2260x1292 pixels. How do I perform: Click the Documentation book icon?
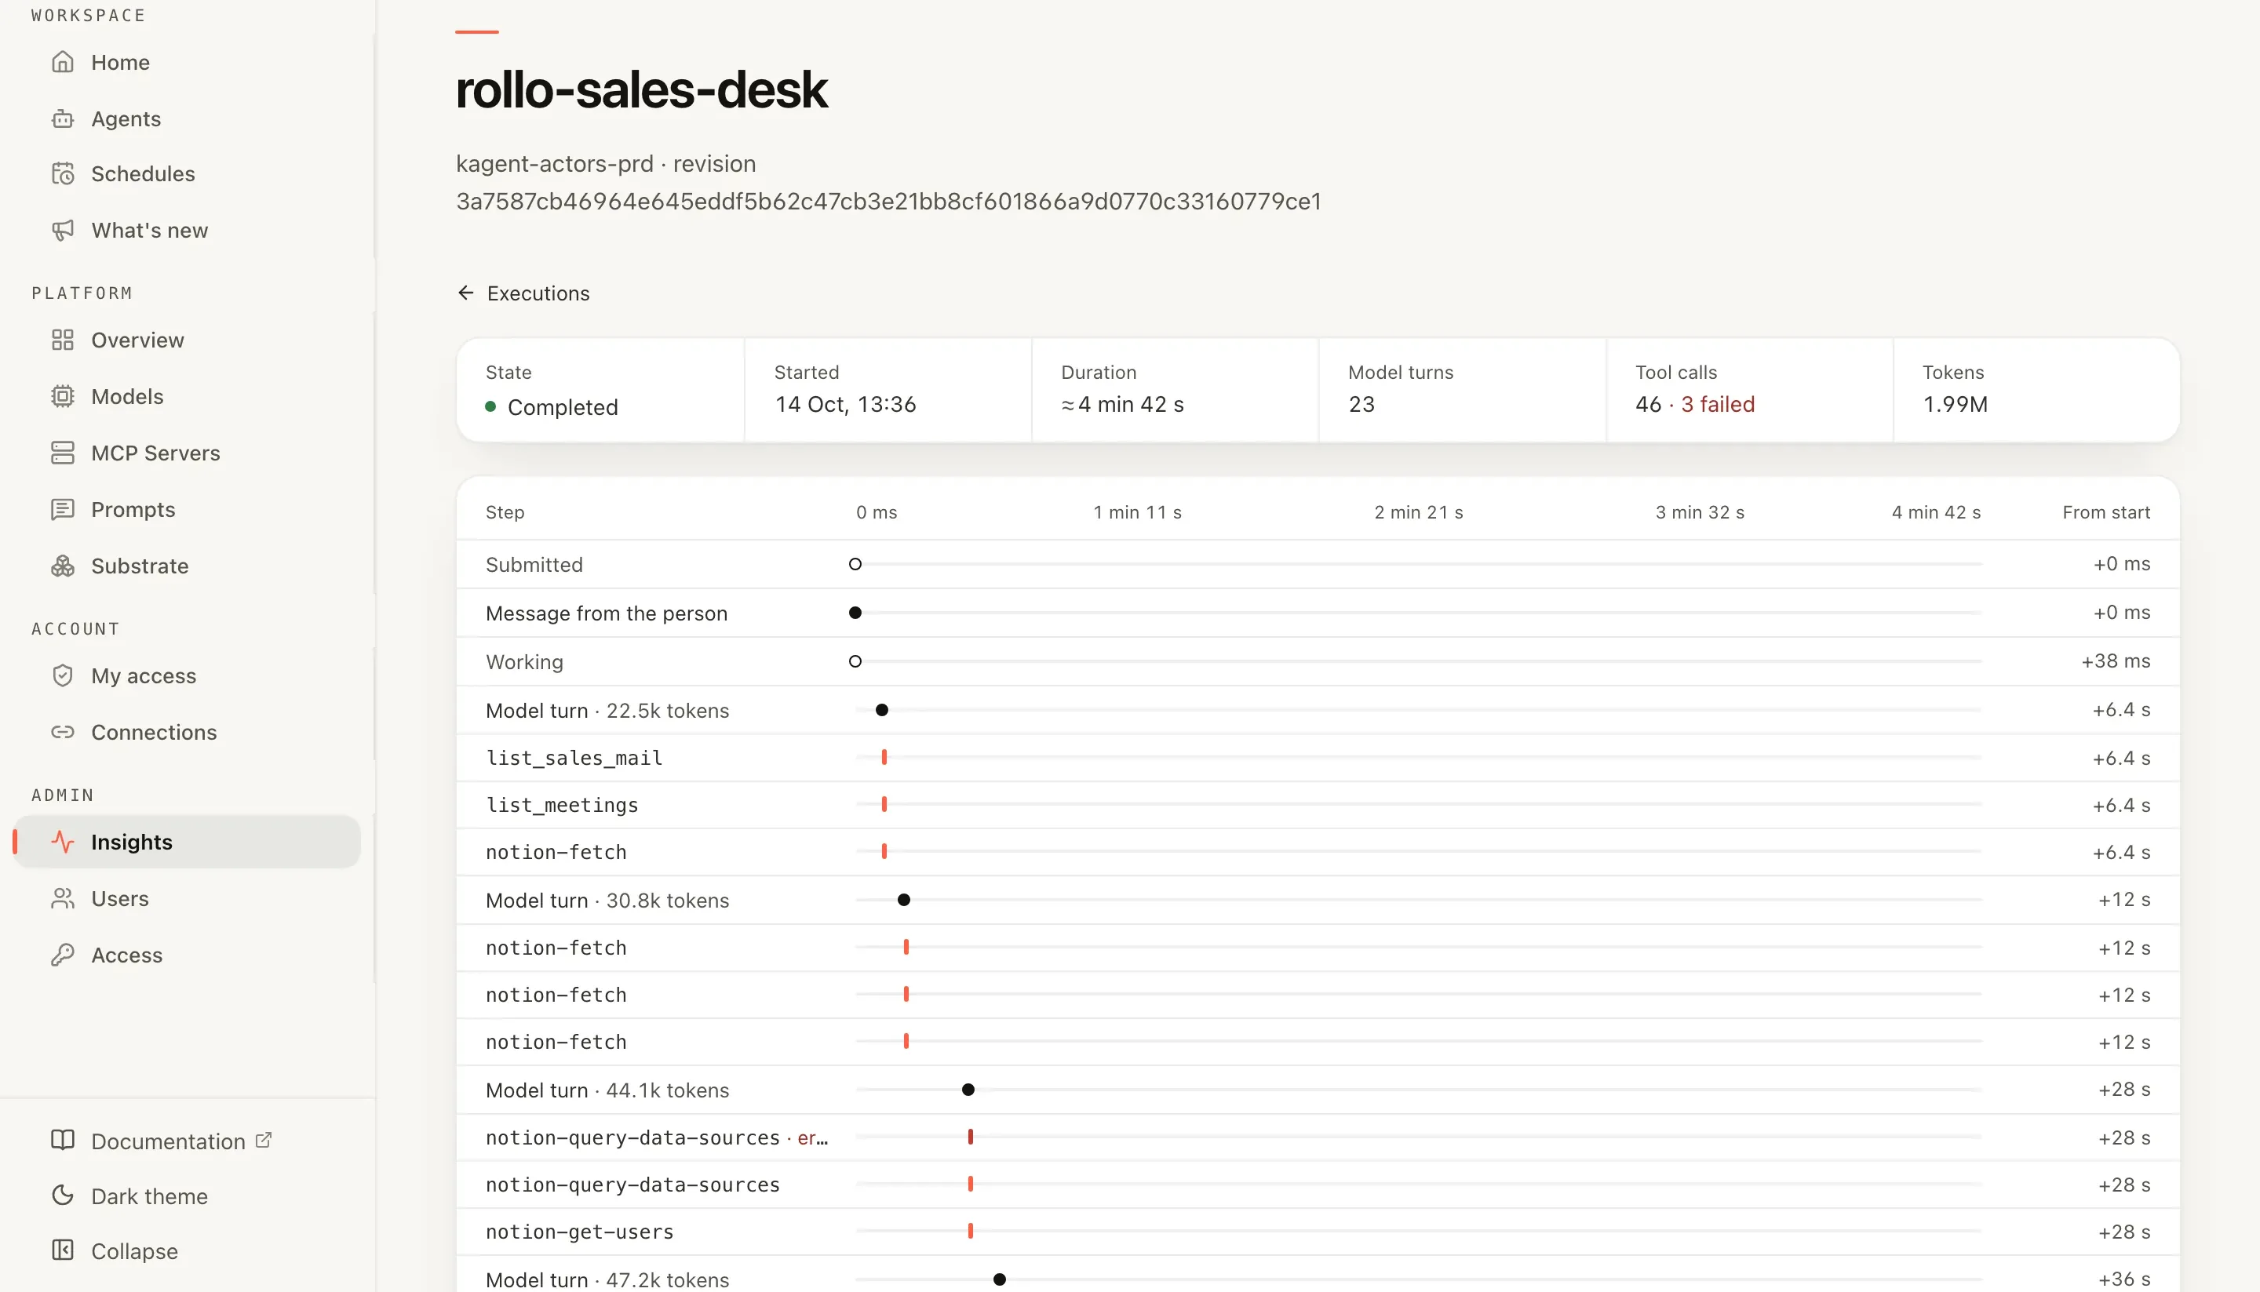click(x=62, y=1141)
